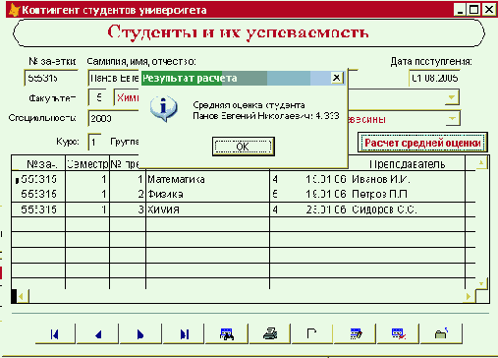Open the specialty dropdown list
The image size is (498, 358).
tap(453, 118)
